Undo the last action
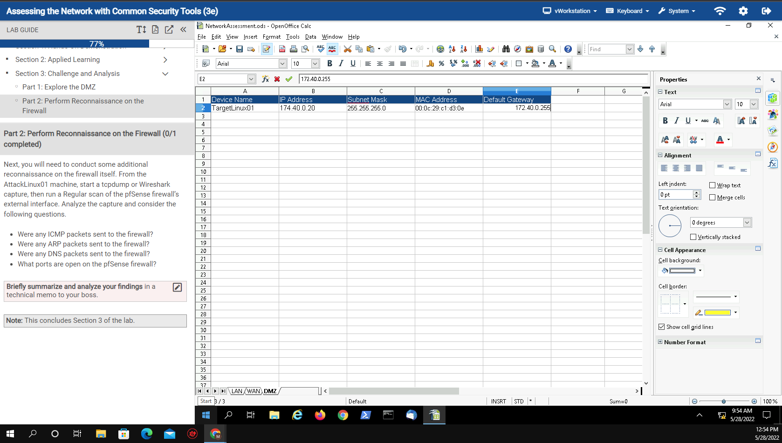The width and height of the screenshot is (782, 443). (403, 49)
